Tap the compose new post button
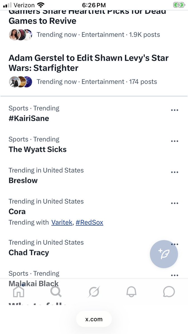The image size is (188, 334). 164,254
